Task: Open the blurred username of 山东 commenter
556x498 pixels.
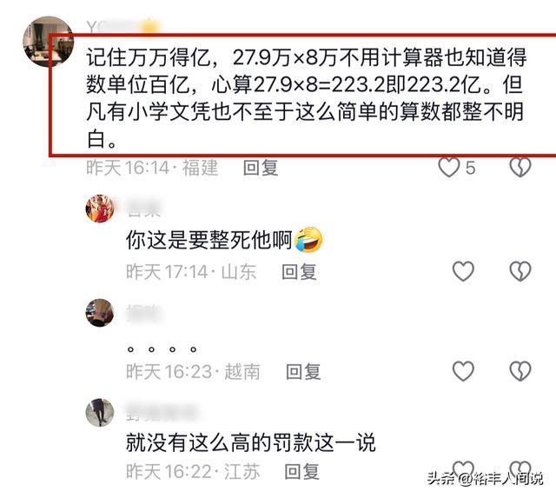Action: 144,209
